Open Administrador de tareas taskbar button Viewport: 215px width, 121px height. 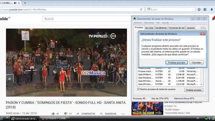(25, 119)
